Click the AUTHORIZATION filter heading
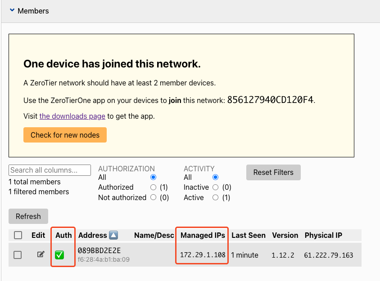Screen dimensions: 380x281 [127, 169]
